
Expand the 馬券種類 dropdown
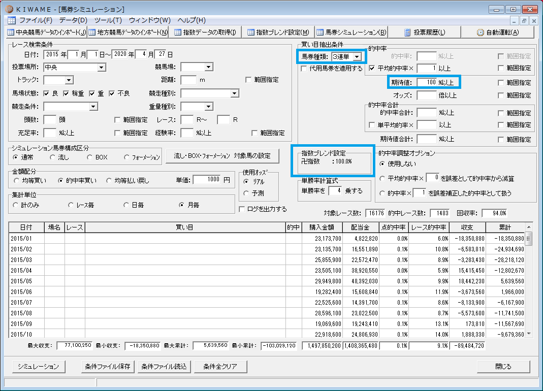357,56
